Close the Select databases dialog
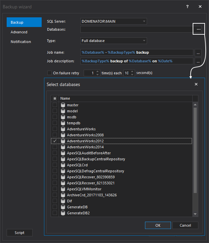 [196, 84]
